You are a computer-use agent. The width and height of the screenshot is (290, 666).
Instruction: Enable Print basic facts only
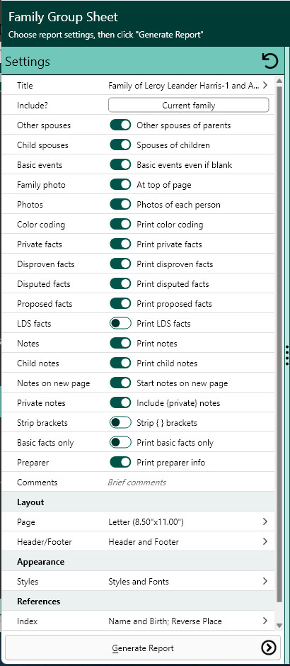click(x=120, y=443)
